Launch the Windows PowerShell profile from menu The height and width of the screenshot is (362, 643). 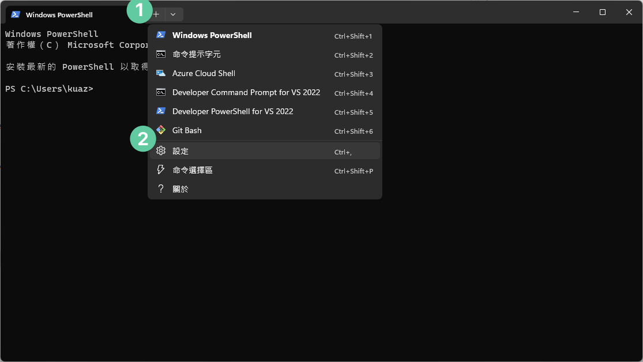(x=212, y=35)
